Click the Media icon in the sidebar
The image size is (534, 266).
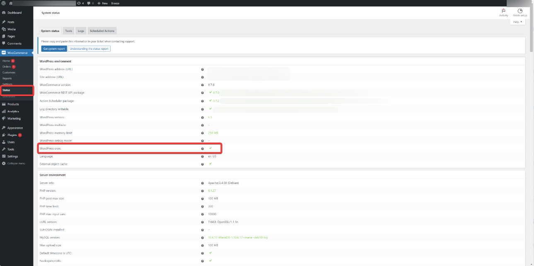coord(4,29)
